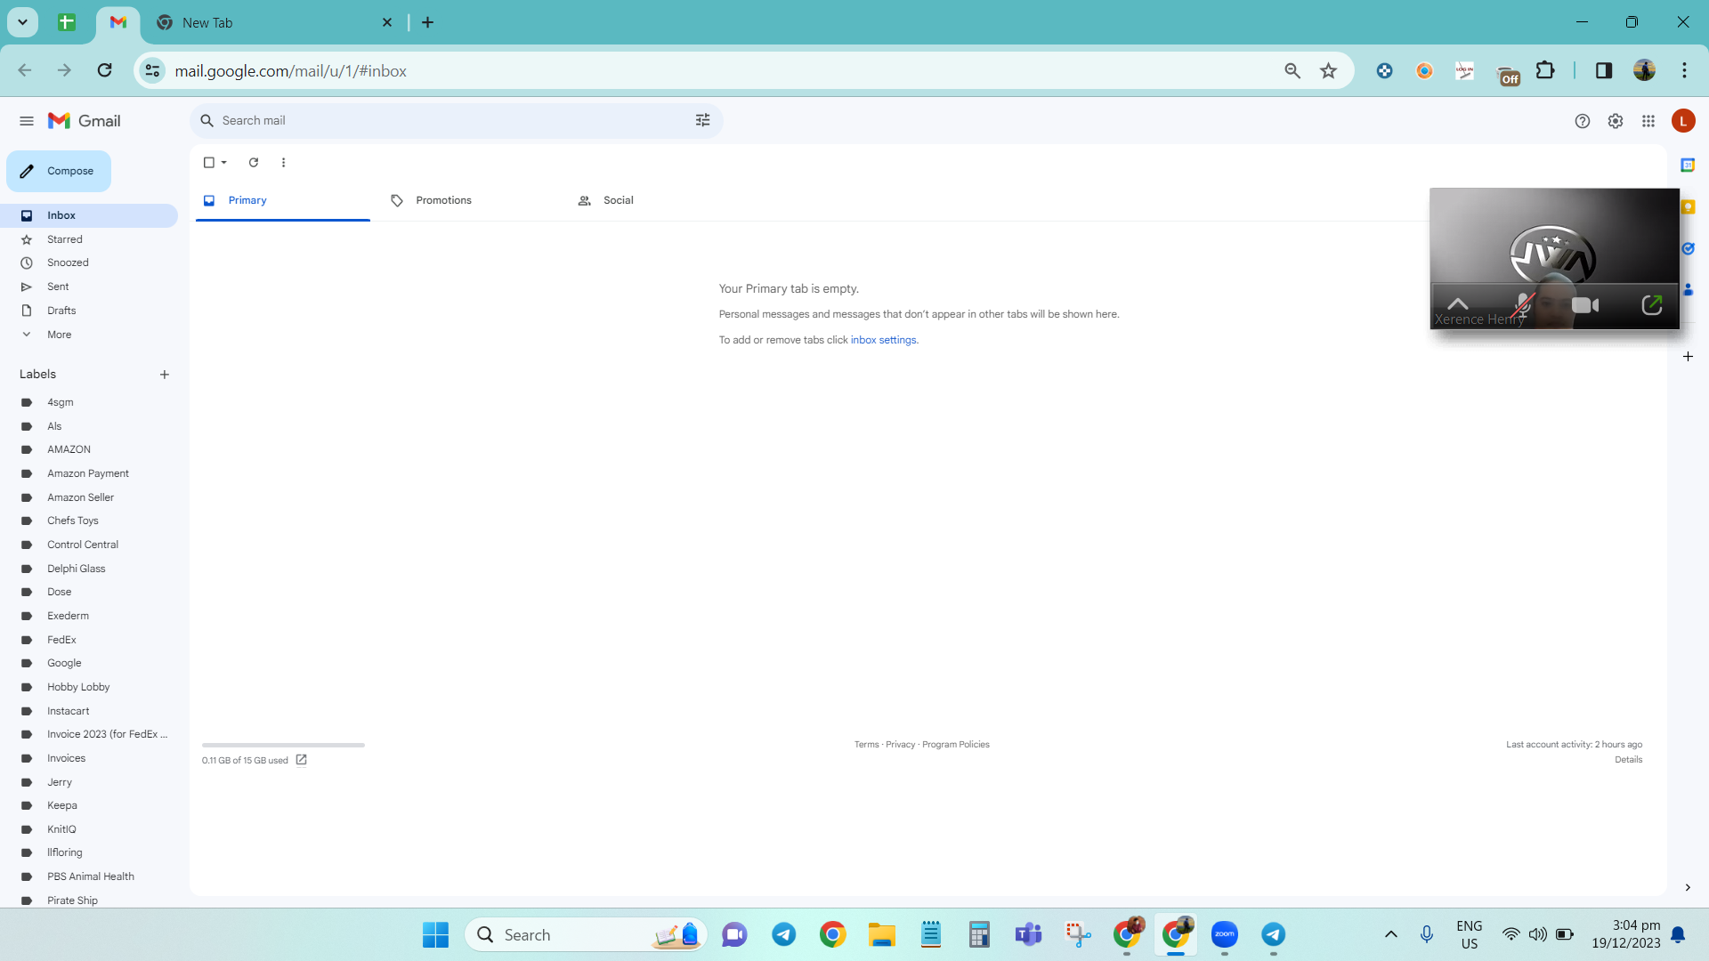Open Gmail Support help icon
The height and width of the screenshot is (961, 1709).
coord(1582,121)
